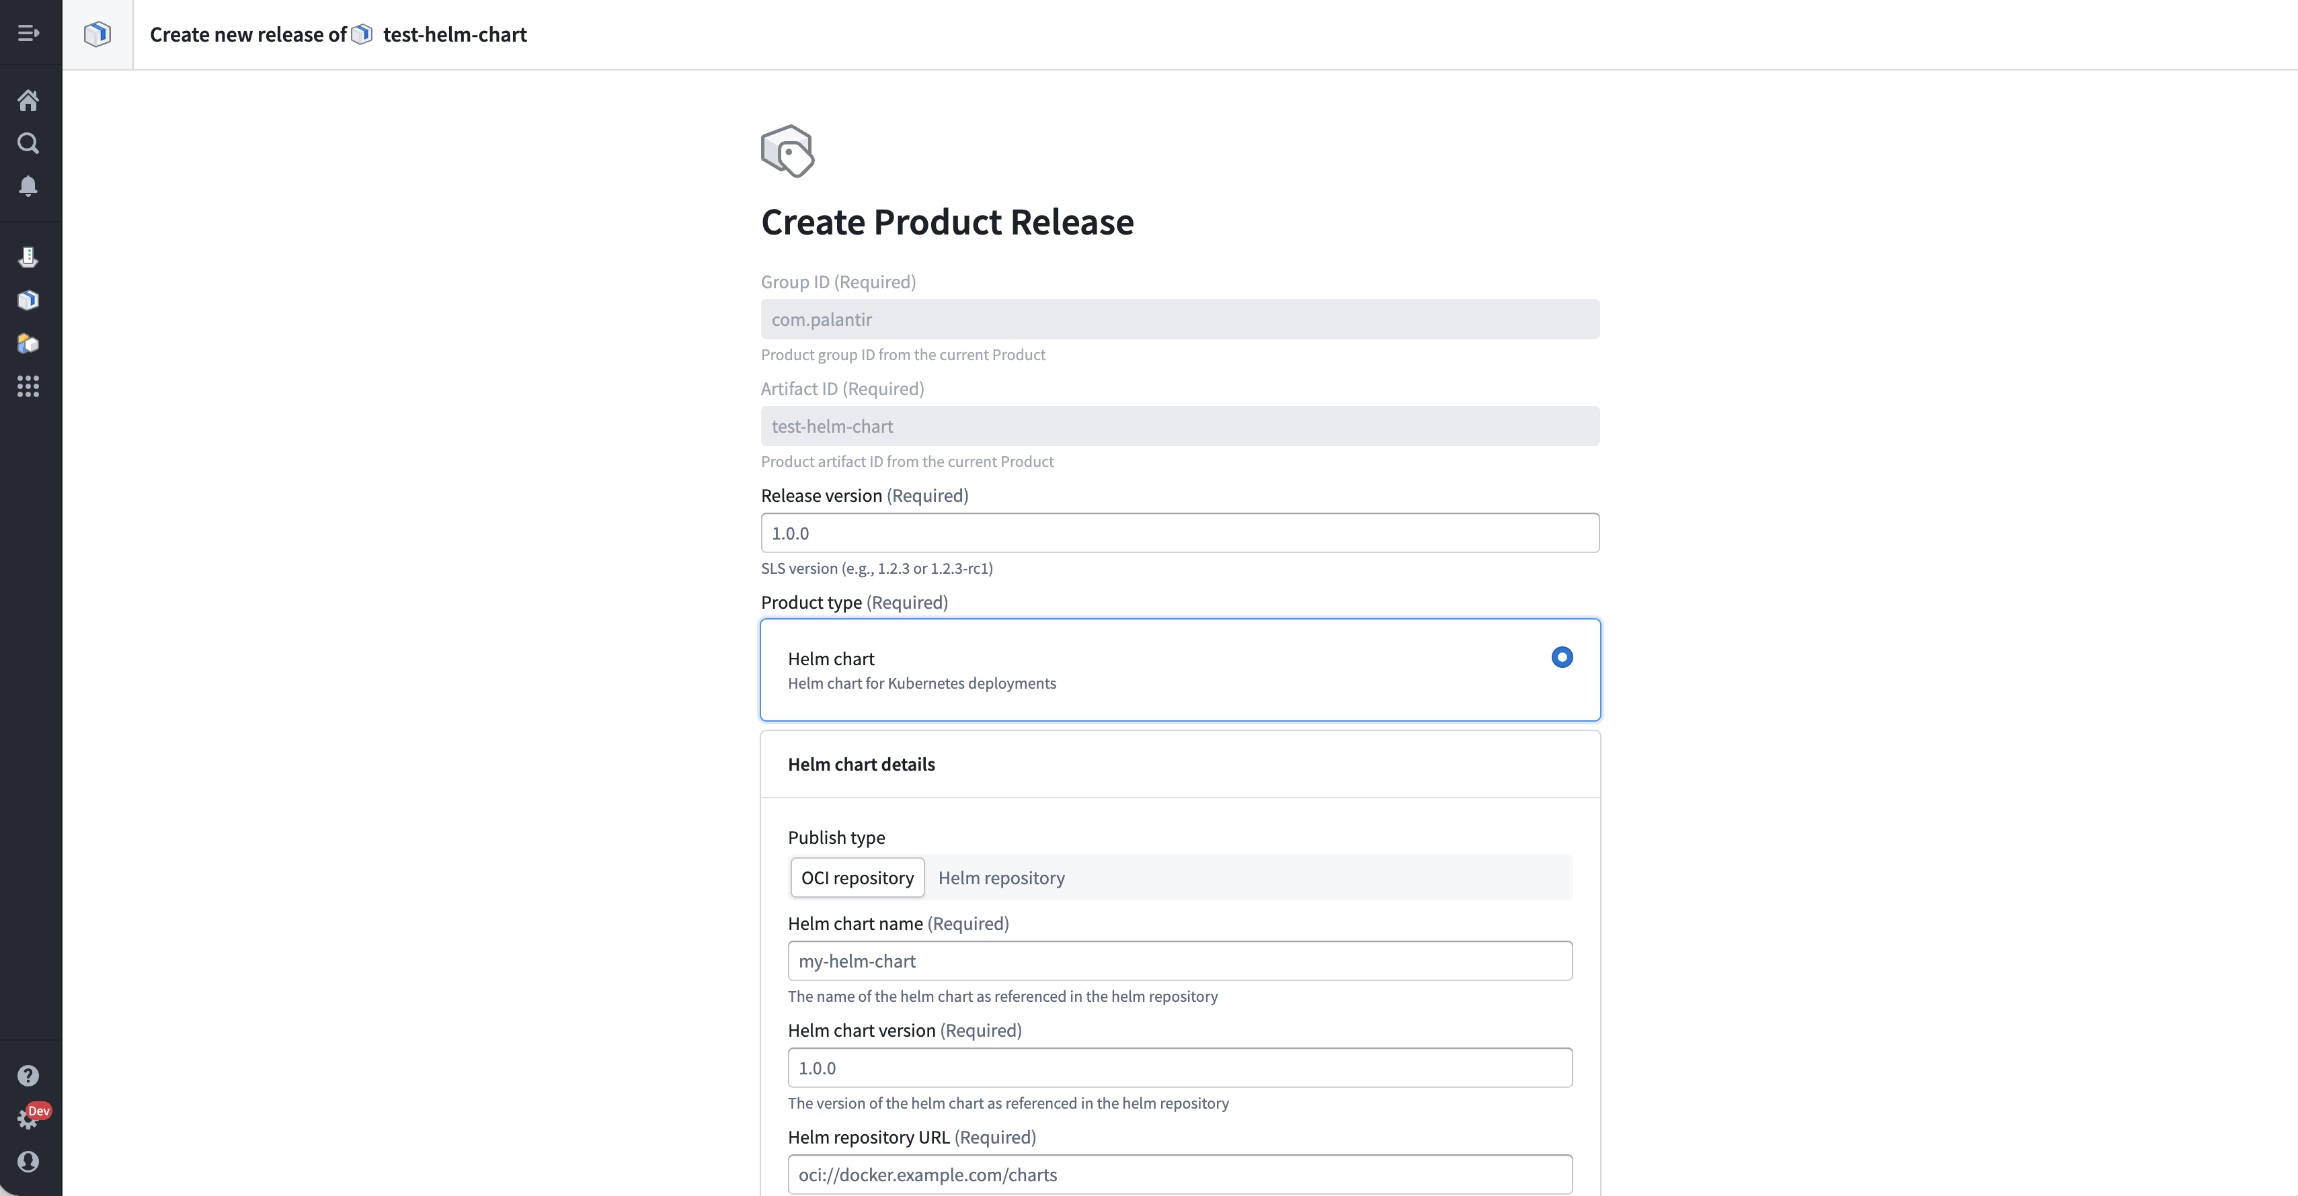Open the Home icon in sidebar
2298x1196 pixels.
click(x=28, y=100)
